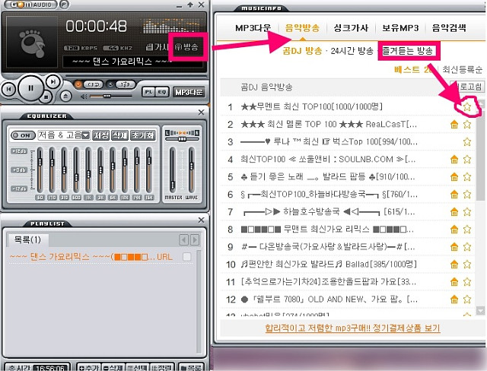Click the playlist tab right arrow
This screenshot has height=371, width=487.
pyautogui.click(x=195, y=239)
